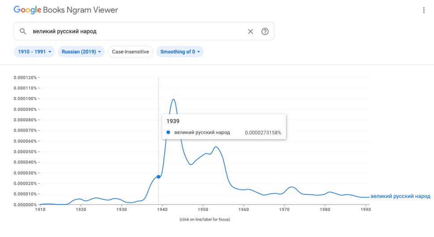Toggle the Case-Insensitive chip

130,52
